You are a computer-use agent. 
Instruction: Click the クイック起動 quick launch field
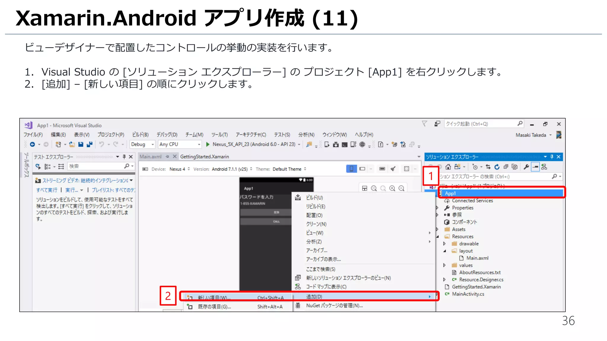[484, 124]
